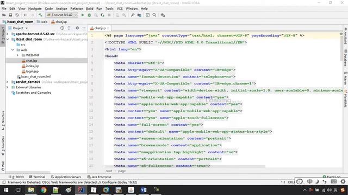348x195 pixels.
Task: Select index.jsp in the project tree
Action: pyautogui.click(x=33, y=66)
